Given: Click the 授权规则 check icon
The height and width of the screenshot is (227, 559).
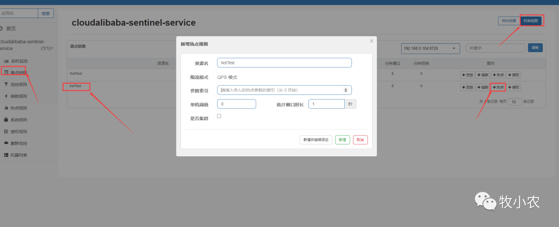Looking at the screenshot, I should pyautogui.click(x=6, y=132).
